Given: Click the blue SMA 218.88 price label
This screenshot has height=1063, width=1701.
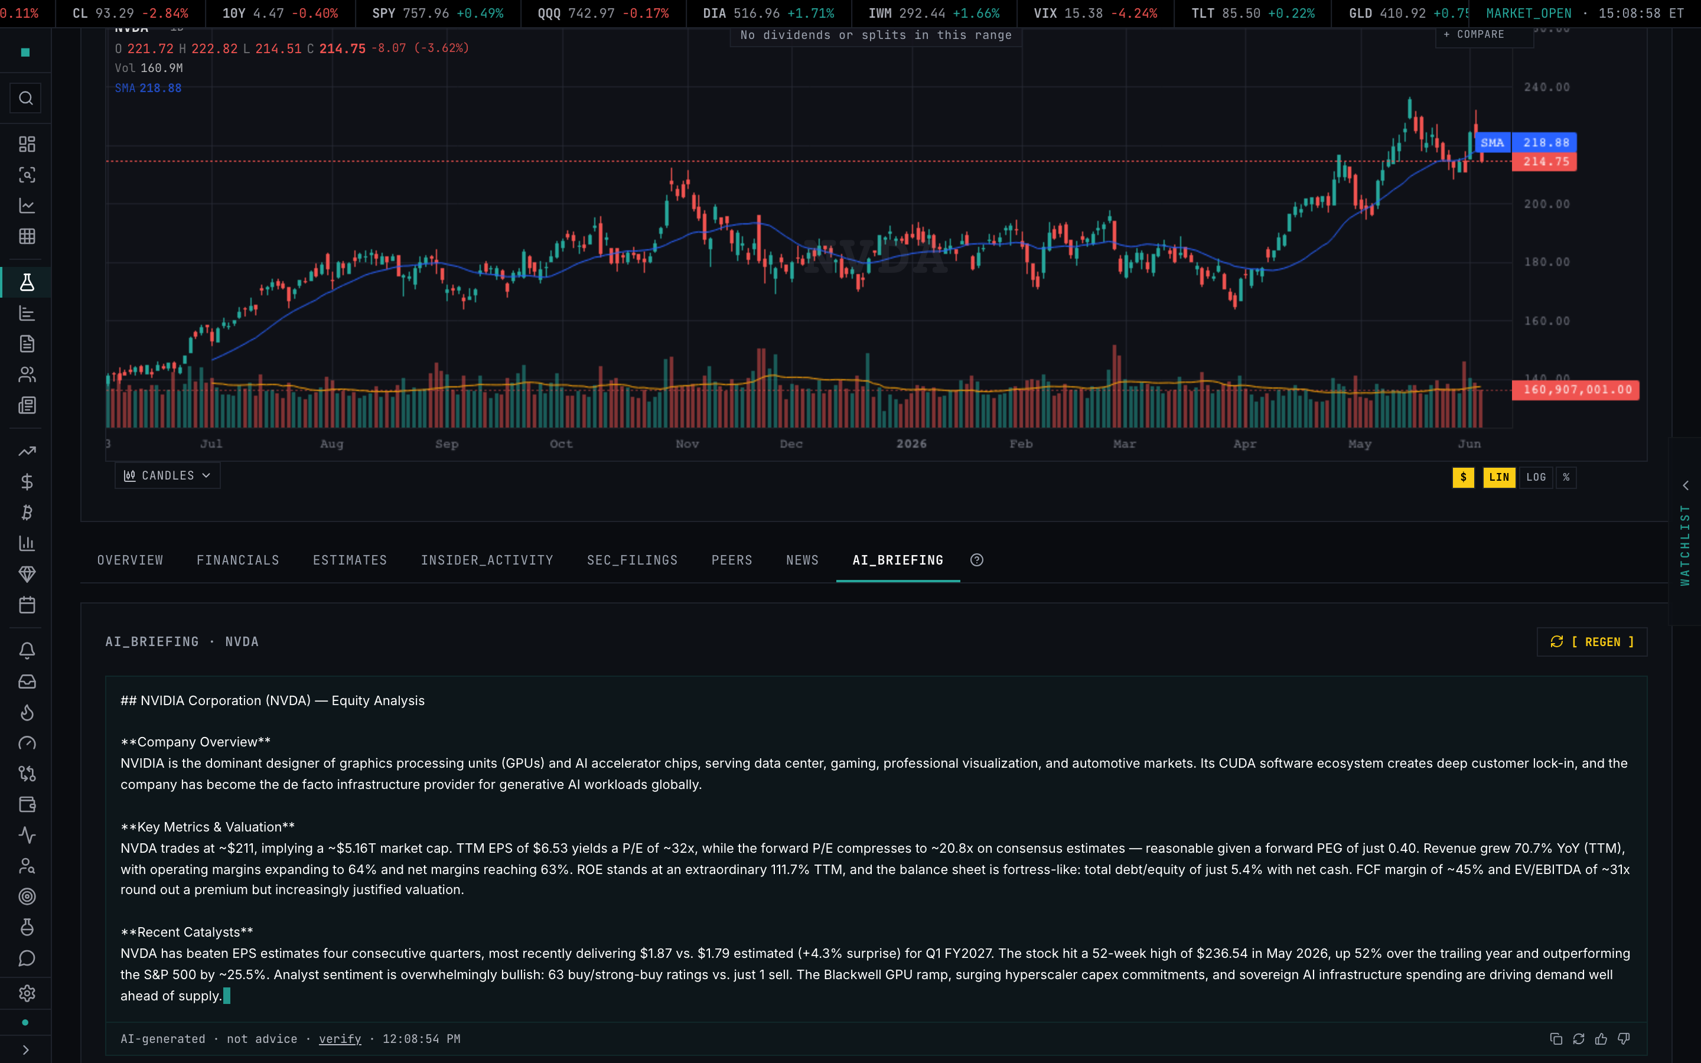Looking at the screenshot, I should coord(1525,143).
